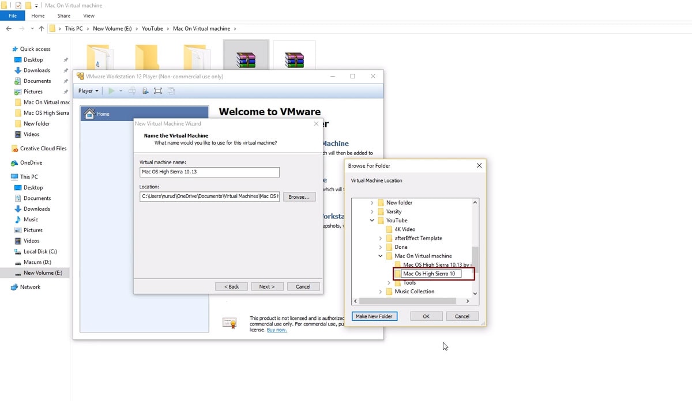Click the green Power On play icon in VMware toolbar
This screenshot has width=692, height=401.
coord(111,91)
